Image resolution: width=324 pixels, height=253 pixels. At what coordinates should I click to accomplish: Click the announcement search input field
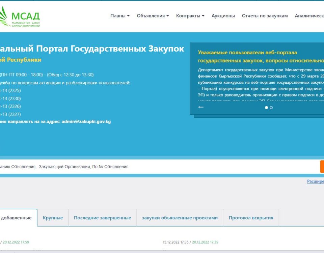[x=159, y=167]
